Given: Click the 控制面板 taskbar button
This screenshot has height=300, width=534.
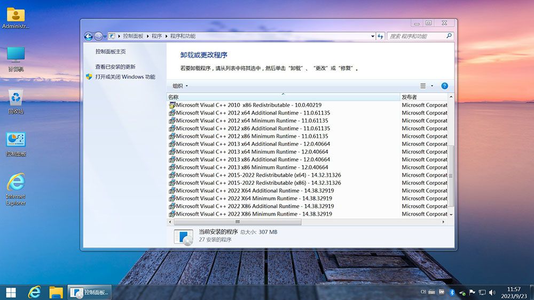Looking at the screenshot, I should 90,292.
